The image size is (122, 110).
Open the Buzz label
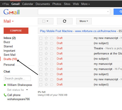(7, 42)
